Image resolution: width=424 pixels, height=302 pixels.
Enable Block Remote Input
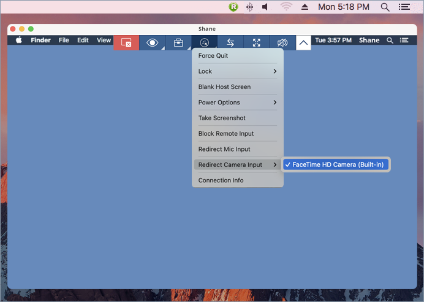[x=225, y=134]
